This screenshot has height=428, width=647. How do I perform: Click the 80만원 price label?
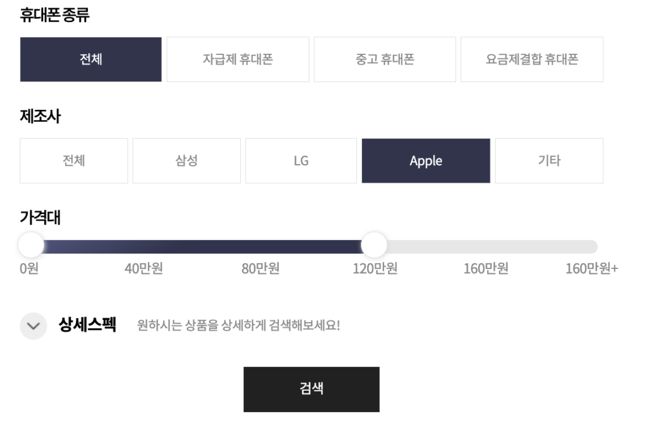coord(260,268)
